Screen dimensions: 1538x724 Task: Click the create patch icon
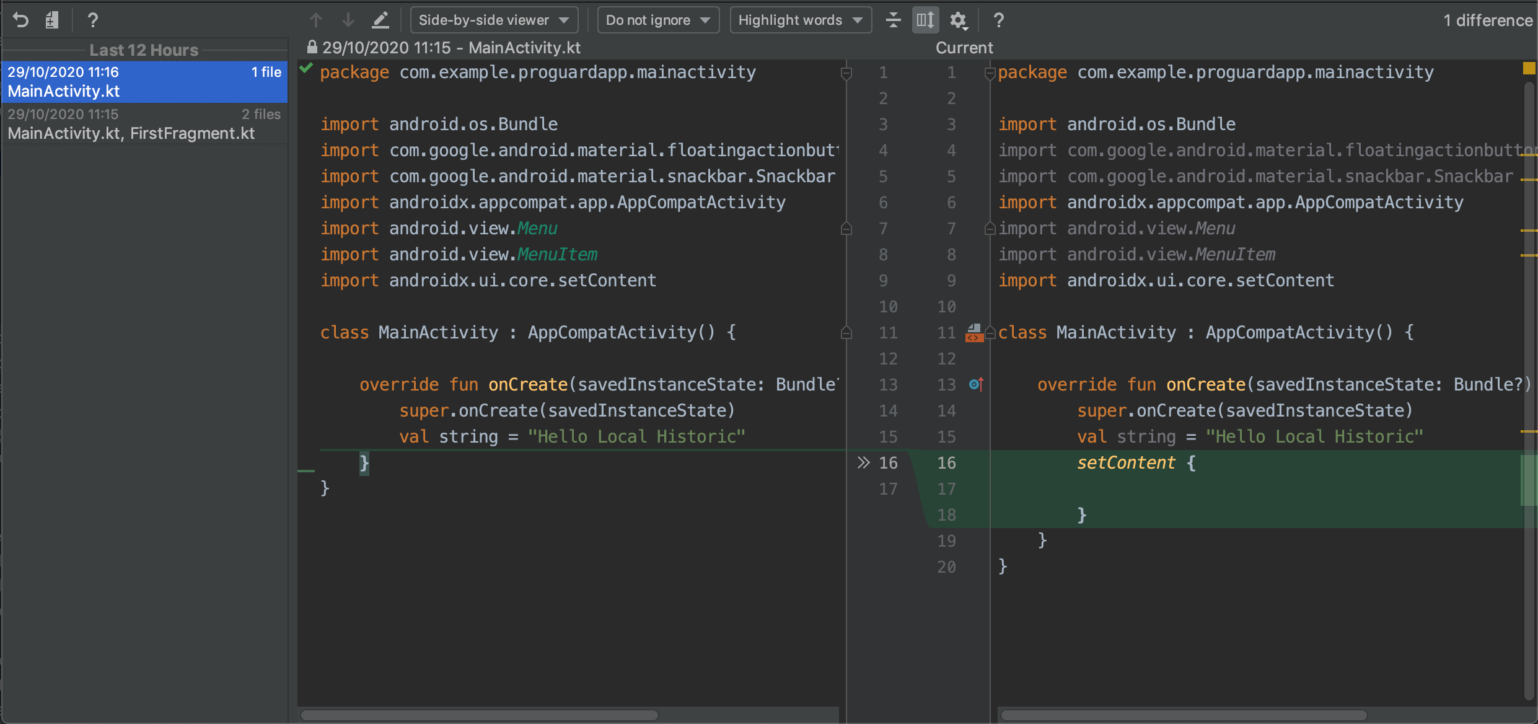(x=52, y=20)
